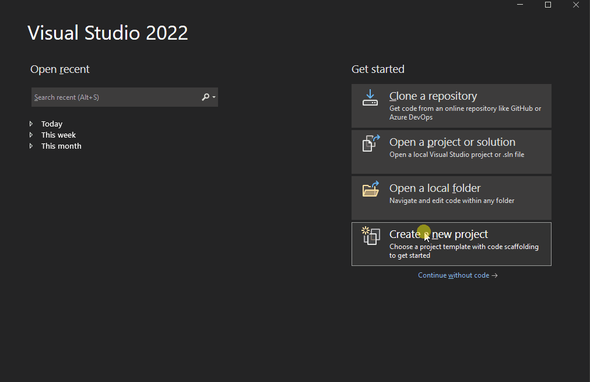Select the This week label in recents
This screenshot has height=382, width=590.
58,135
